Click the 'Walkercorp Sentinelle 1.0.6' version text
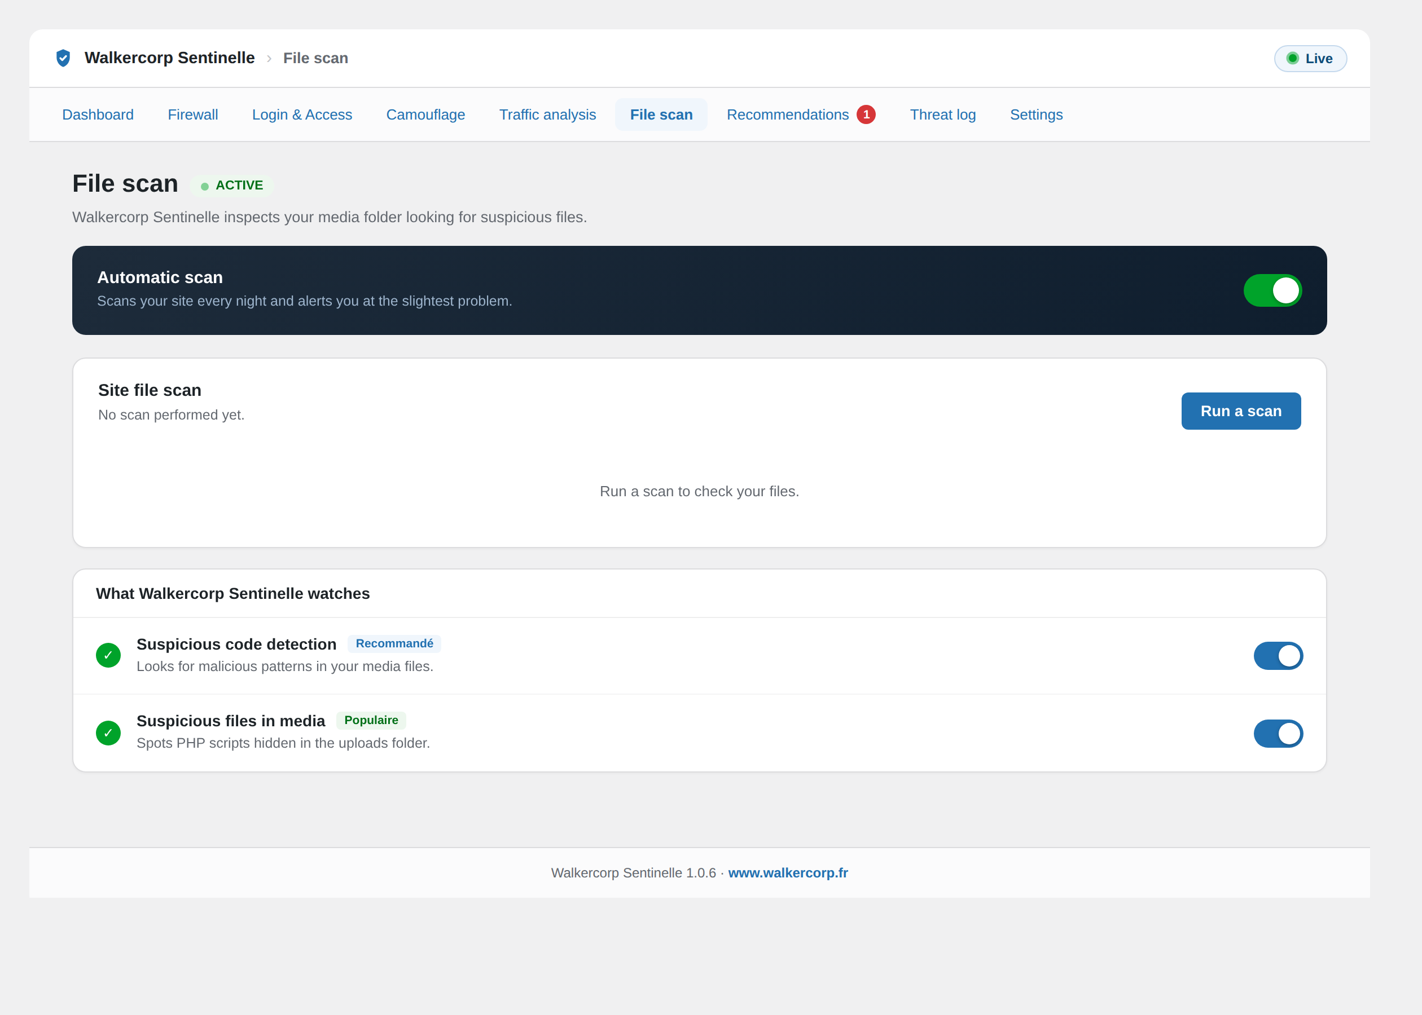1422x1015 pixels. coord(633,872)
